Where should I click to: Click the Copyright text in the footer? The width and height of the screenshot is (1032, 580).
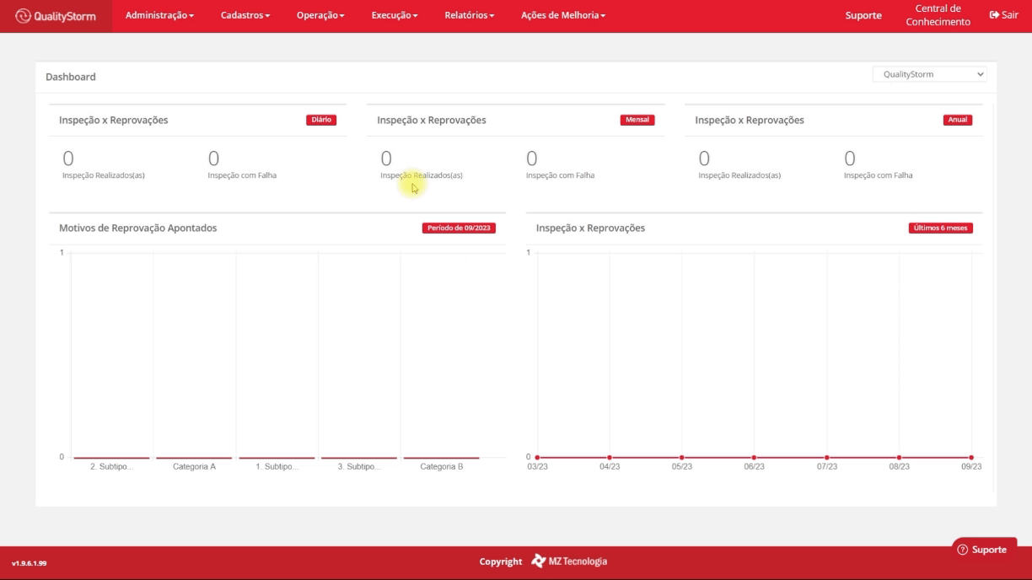click(x=501, y=561)
